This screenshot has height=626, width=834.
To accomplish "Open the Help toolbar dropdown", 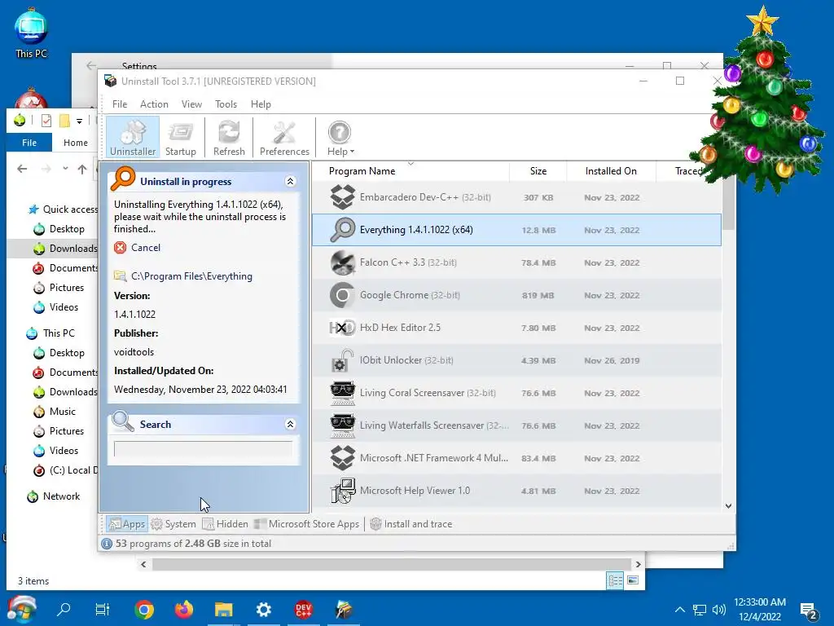I will (x=340, y=137).
